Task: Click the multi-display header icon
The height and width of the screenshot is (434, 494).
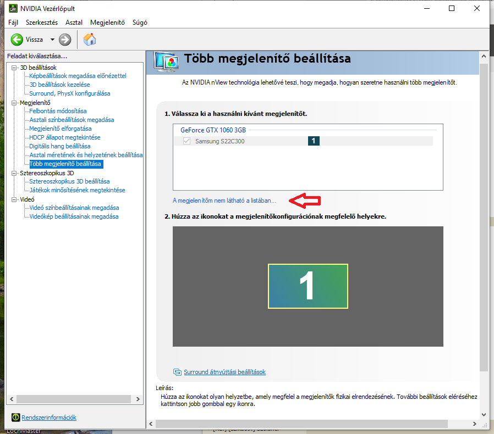Action: (x=166, y=62)
